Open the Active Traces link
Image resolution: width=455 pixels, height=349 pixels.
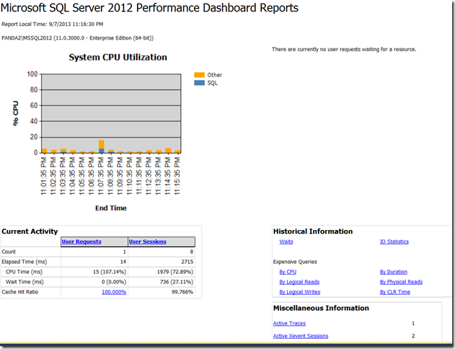[291, 324]
